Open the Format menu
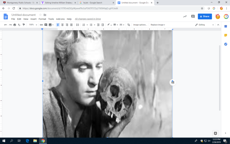Viewport: 230px width, 144px height. click(42, 19)
